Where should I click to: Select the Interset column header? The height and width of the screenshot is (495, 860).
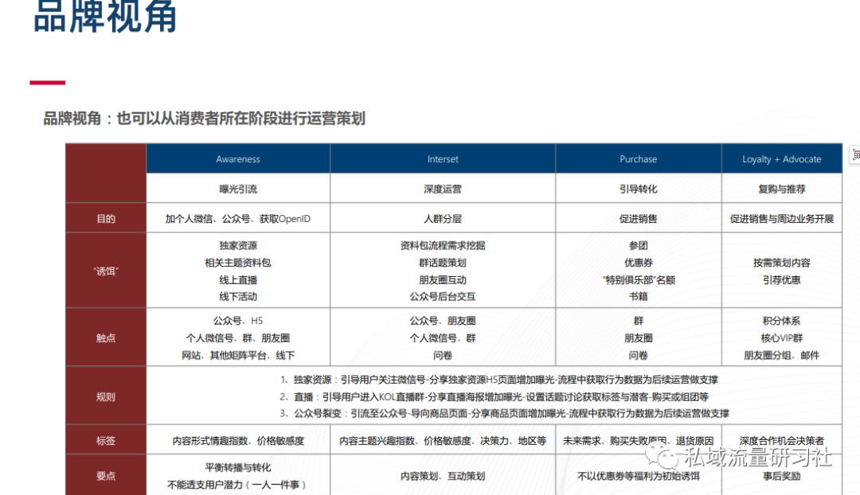click(x=443, y=159)
